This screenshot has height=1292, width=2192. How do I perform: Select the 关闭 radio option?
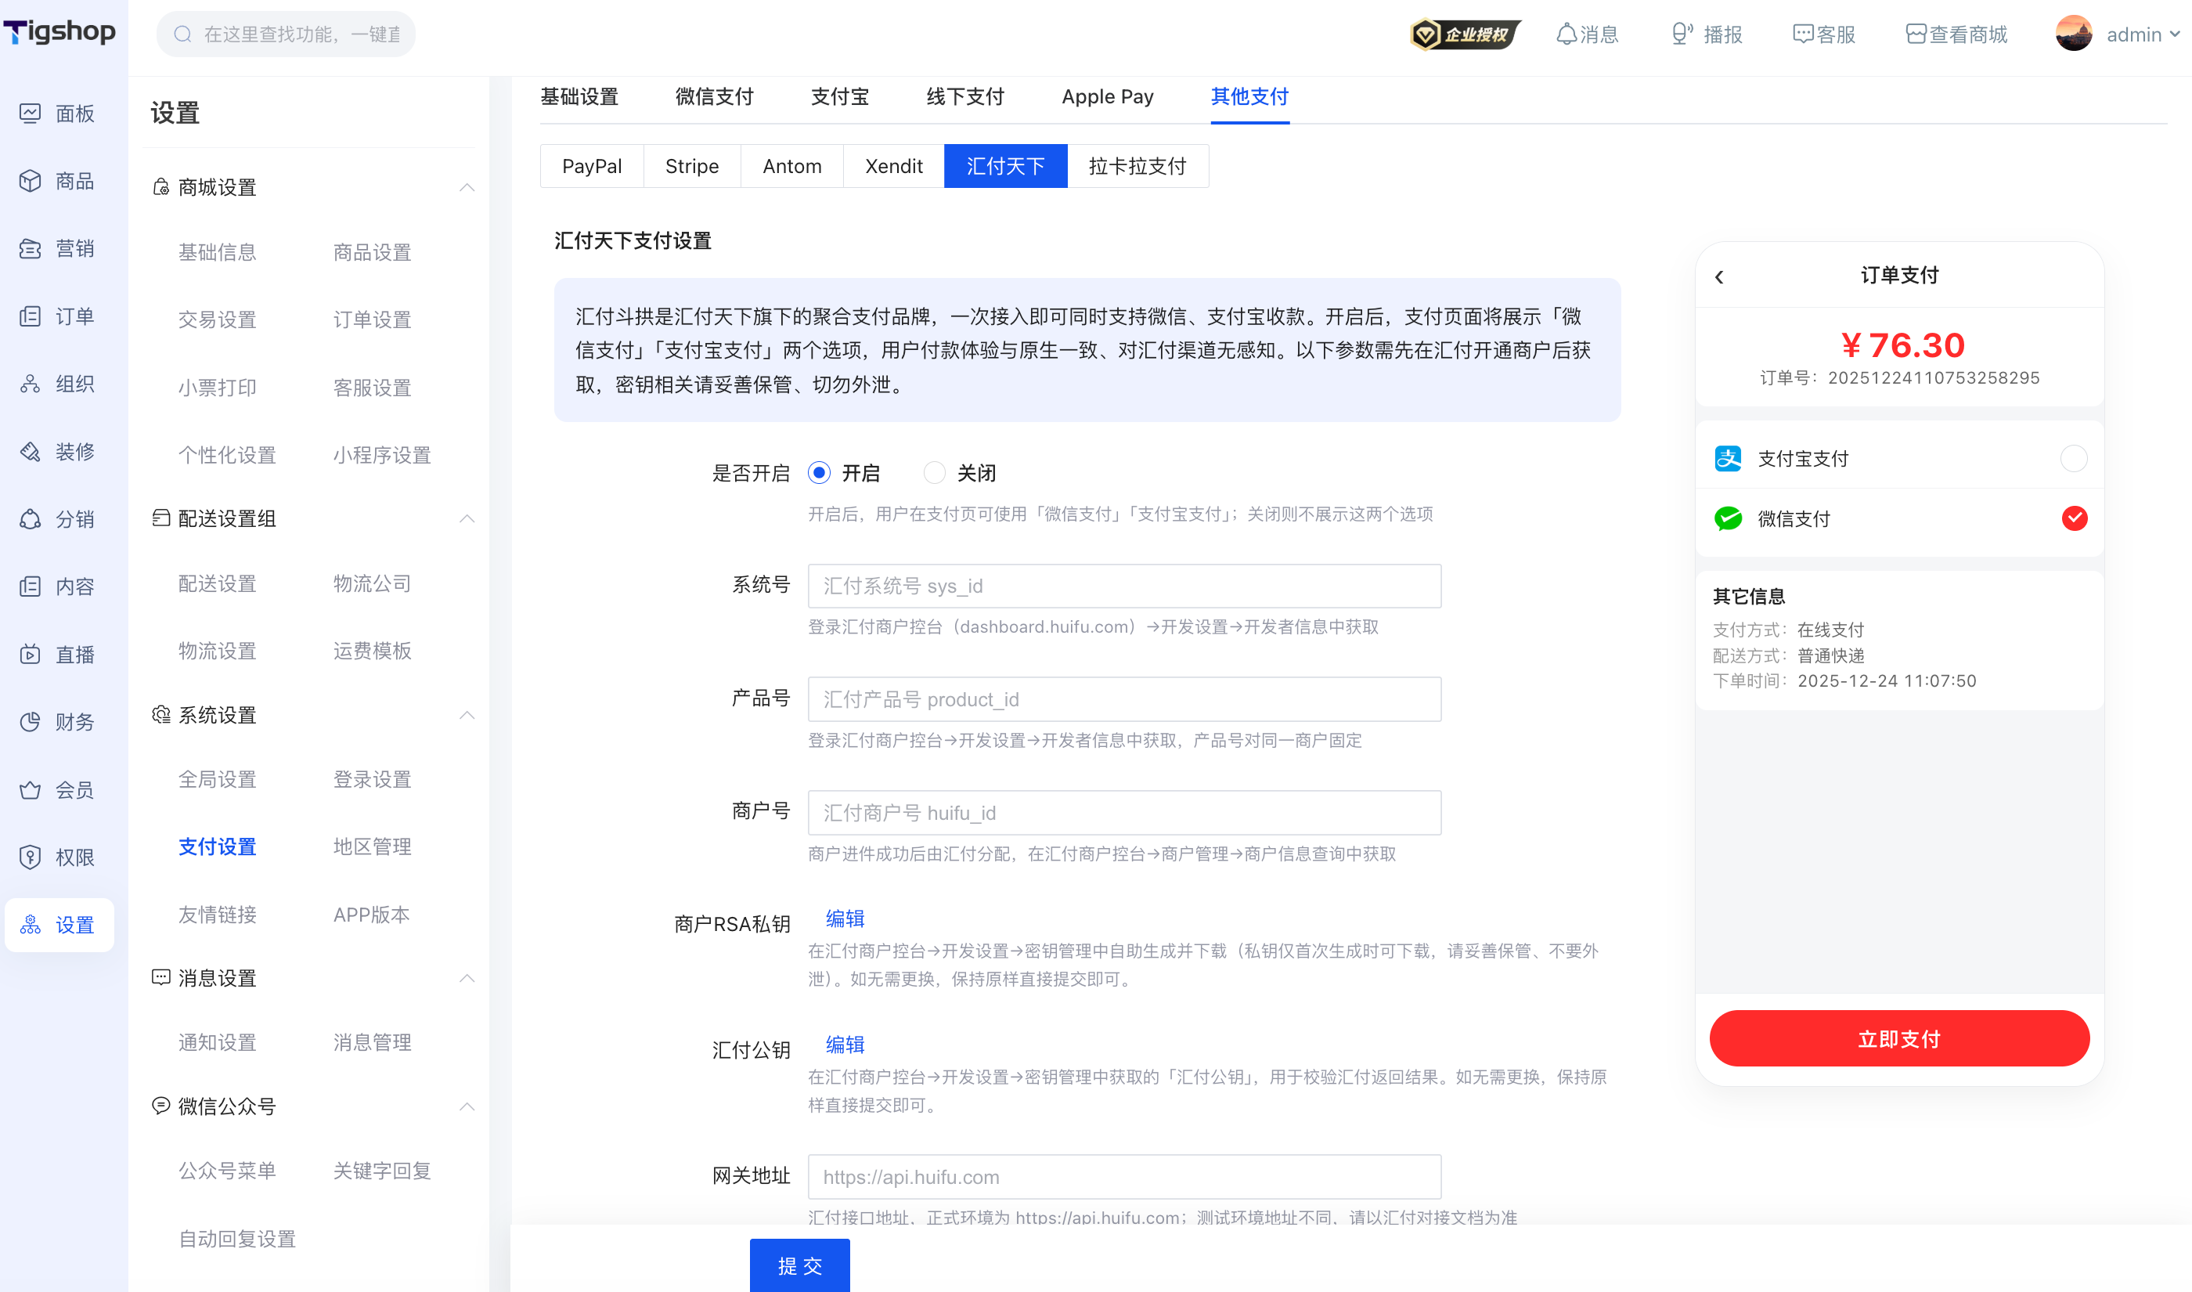934,473
